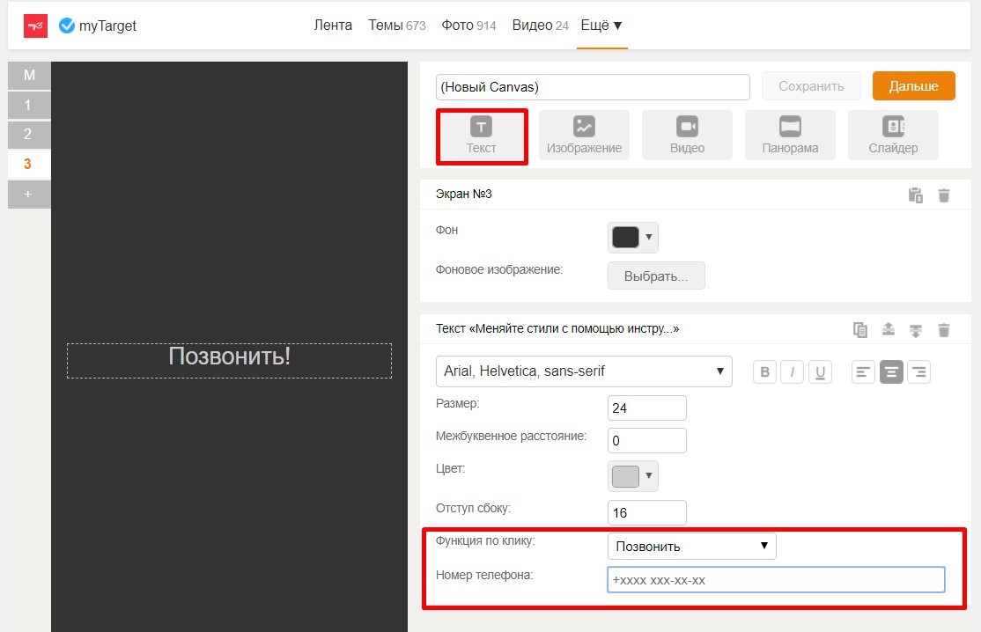This screenshot has width=981, height=632.
Task: Insert a Видео block
Action: (687, 136)
